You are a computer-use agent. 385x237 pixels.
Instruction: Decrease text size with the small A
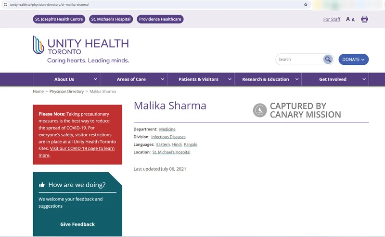click(353, 20)
